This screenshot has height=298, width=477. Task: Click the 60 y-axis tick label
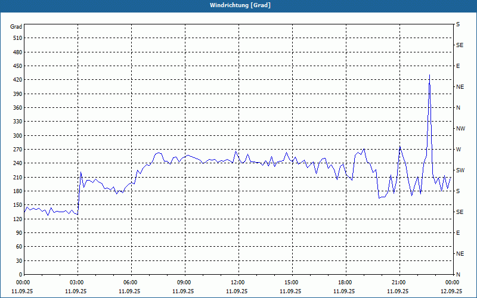click(x=19, y=247)
